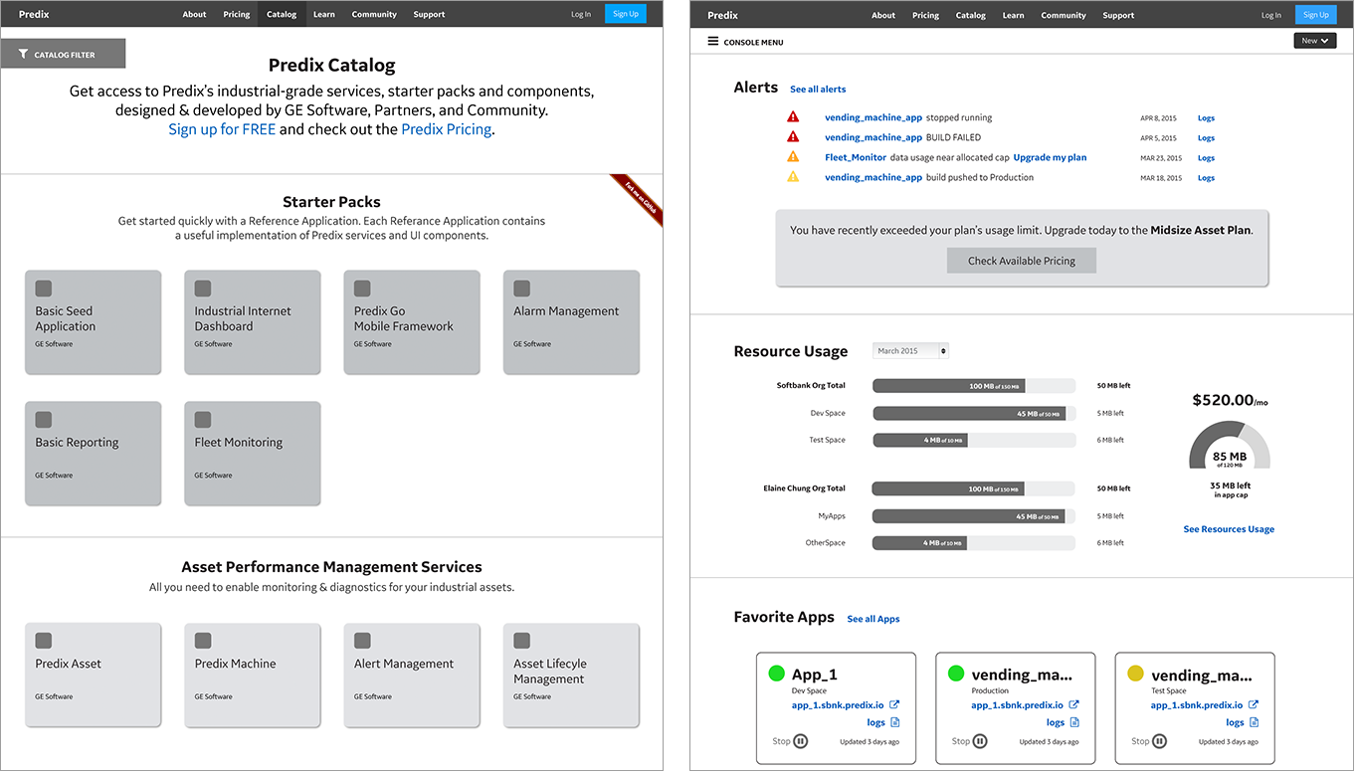Viewport: 1356px width, 774px height.
Task: Click the Check Available Pricing button
Action: click(1022, 261)
